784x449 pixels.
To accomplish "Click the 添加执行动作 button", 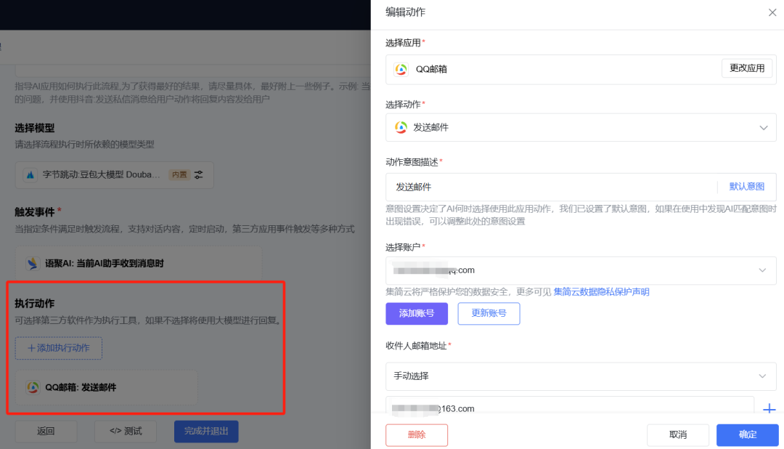I will (59, 348).
